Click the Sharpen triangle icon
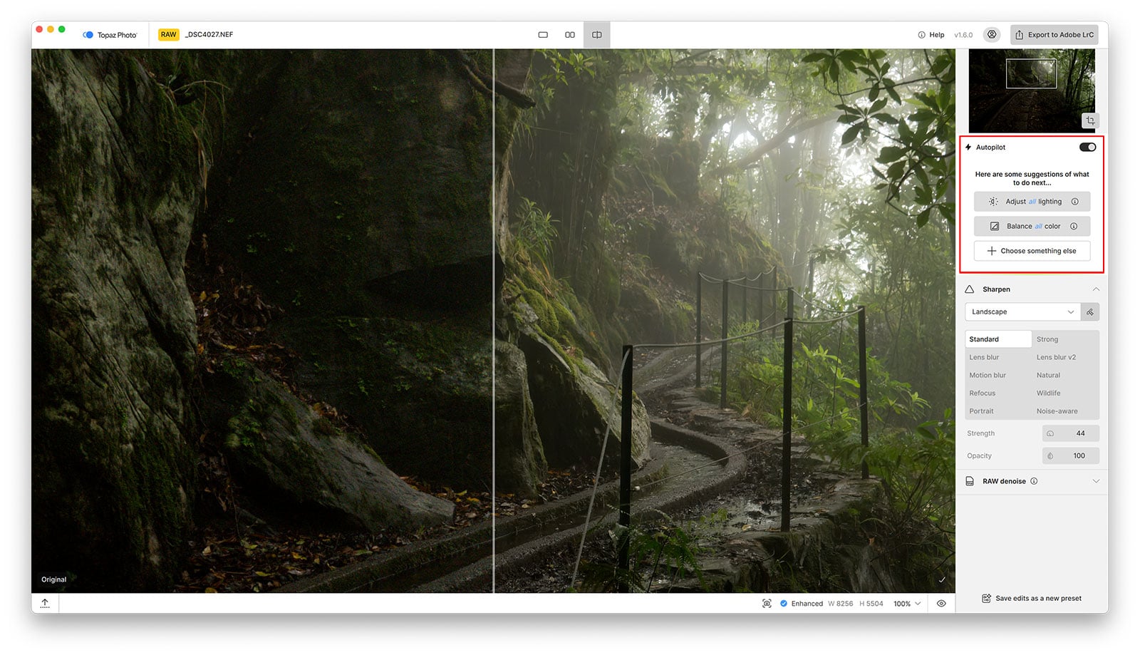 tap(970, 289)
